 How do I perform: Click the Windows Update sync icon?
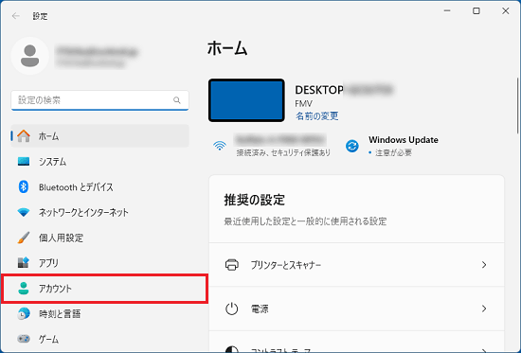(x=352, y=146)
